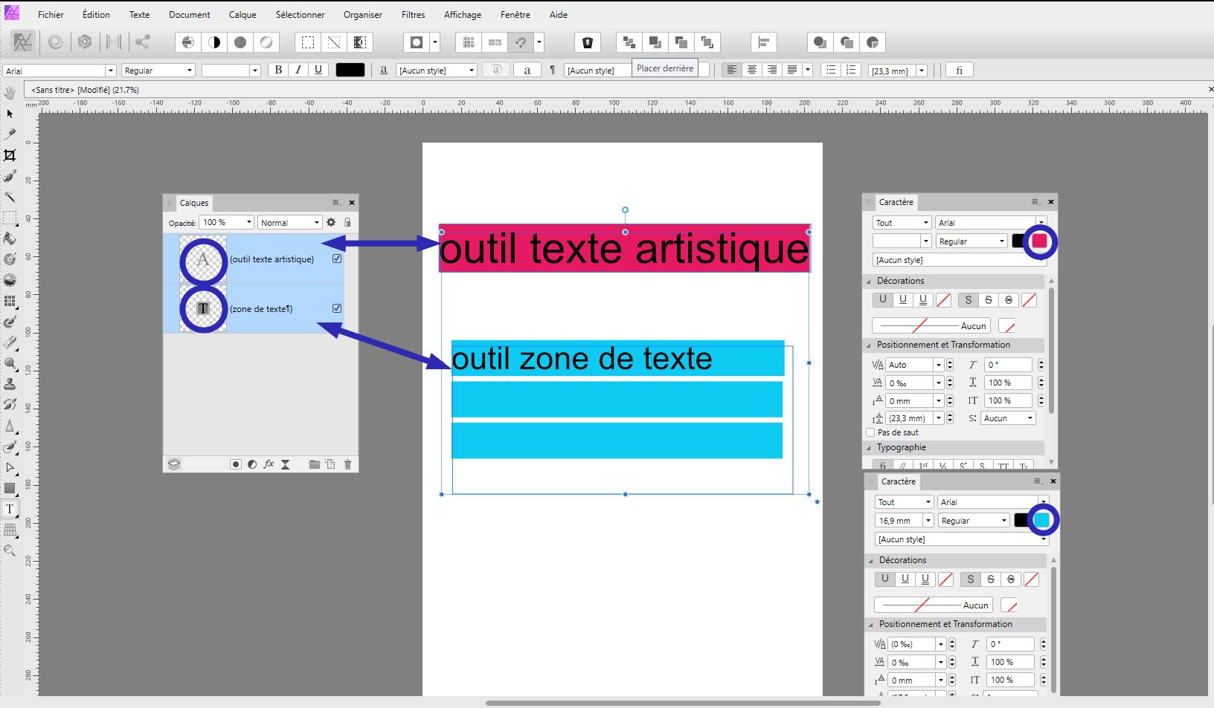Select the Move tool arrow
The width and height of the screenshot is (1214, 708).
[10, 114]
